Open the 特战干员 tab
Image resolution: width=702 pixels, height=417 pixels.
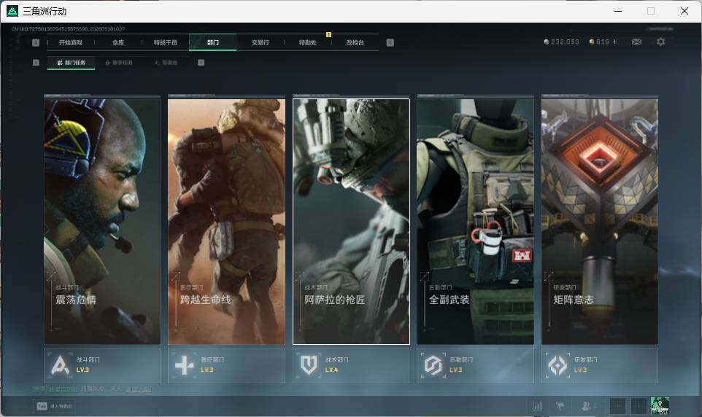tap(166, 42)
